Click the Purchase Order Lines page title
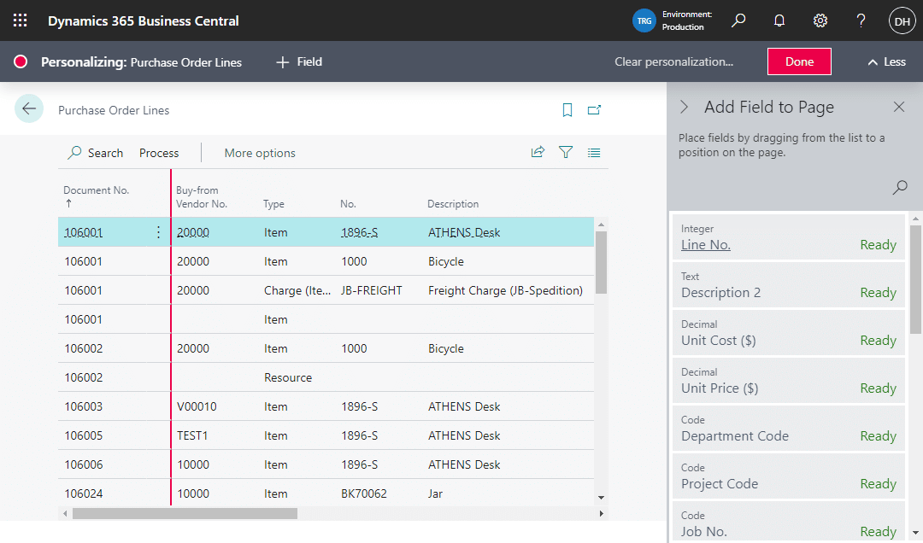Image resolution: width=923 pixels, height=543 pixels. 114,110
